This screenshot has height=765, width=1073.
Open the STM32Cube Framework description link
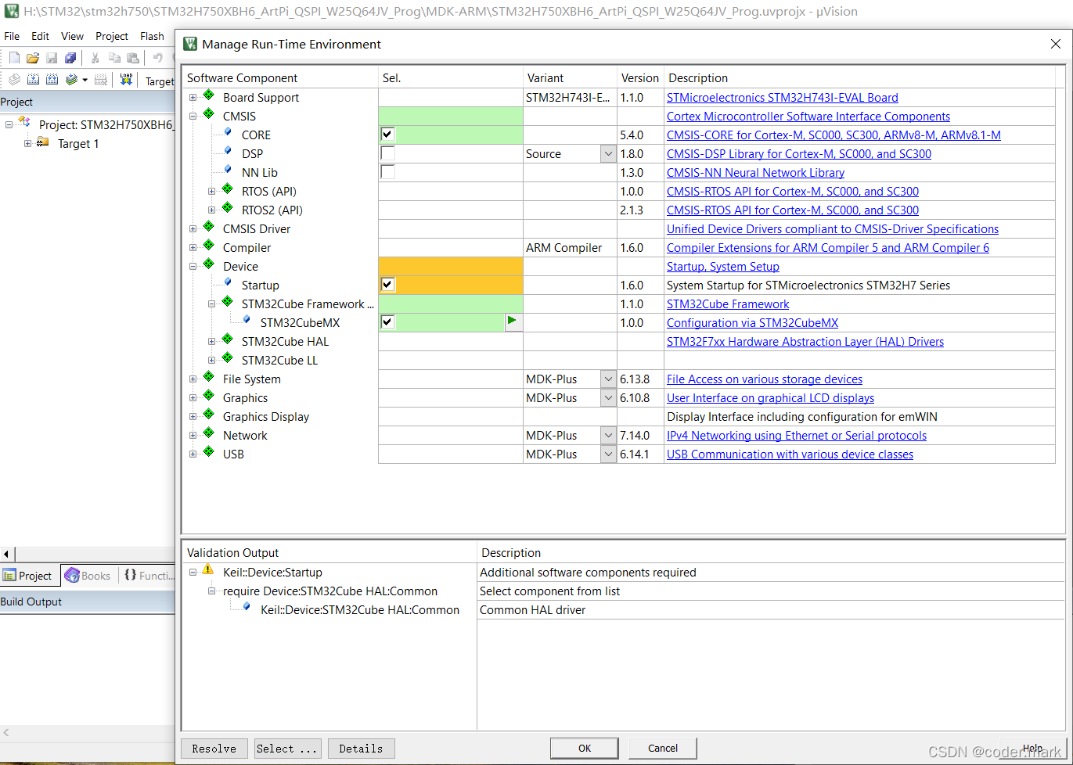728,304
